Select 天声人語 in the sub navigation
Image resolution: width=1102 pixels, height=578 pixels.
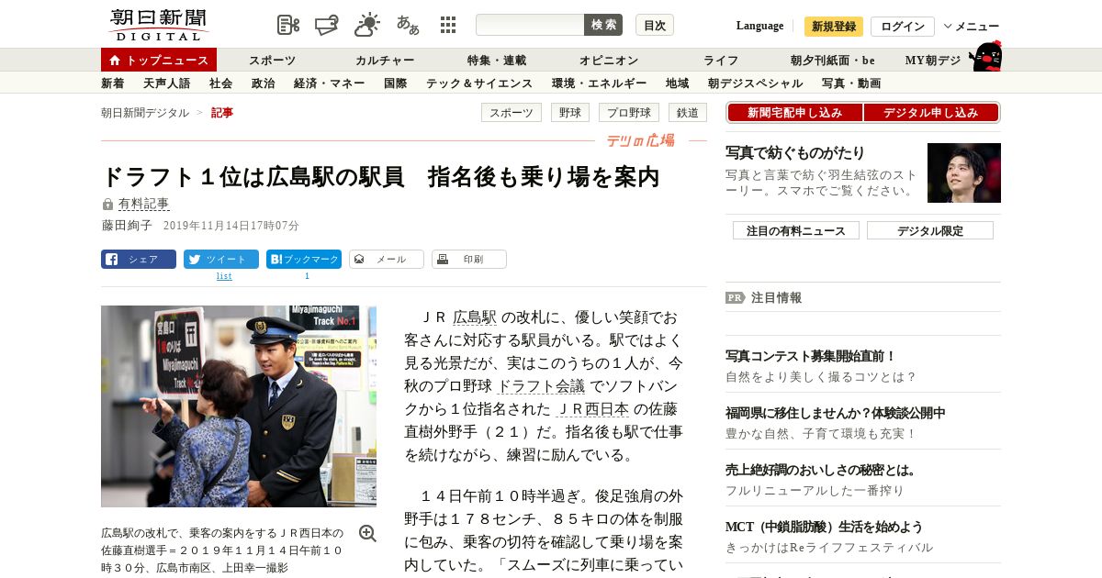tap(167, 83)
